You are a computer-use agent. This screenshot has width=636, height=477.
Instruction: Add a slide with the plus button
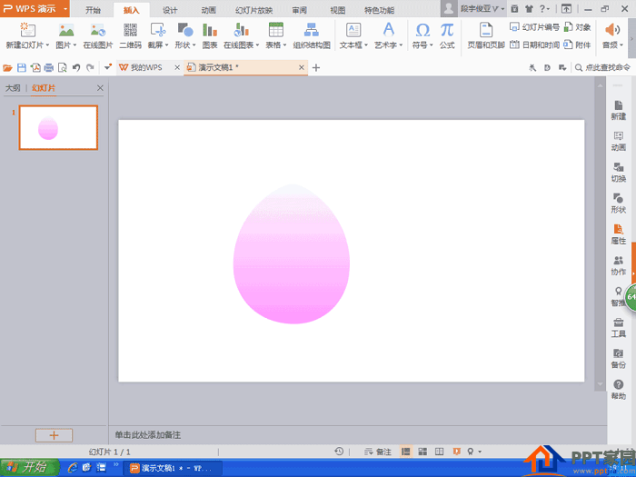tap(54, 435)
